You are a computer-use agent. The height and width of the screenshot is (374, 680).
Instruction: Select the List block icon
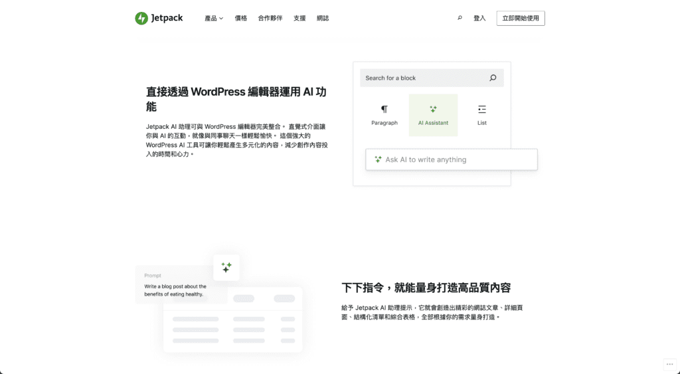(x=482, y=110)
